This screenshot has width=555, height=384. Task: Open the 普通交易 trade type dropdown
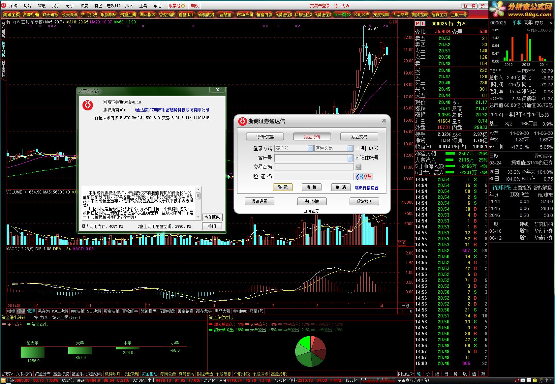click(334, 148)
